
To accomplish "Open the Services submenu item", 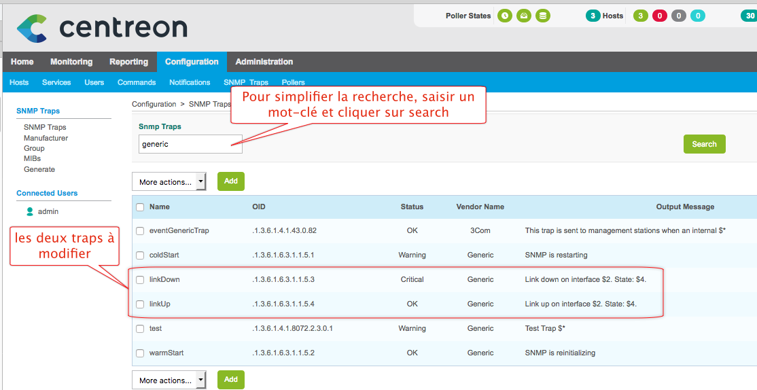I will pyautogui.click(x=56, y=82).
